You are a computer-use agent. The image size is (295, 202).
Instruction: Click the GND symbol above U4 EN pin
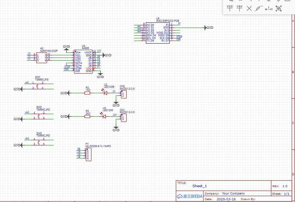pos(66,48)
